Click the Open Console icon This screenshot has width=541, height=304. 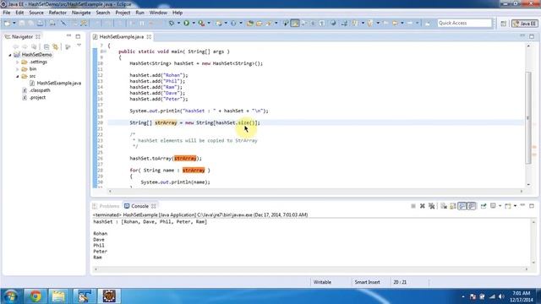(x=507, y=206)
